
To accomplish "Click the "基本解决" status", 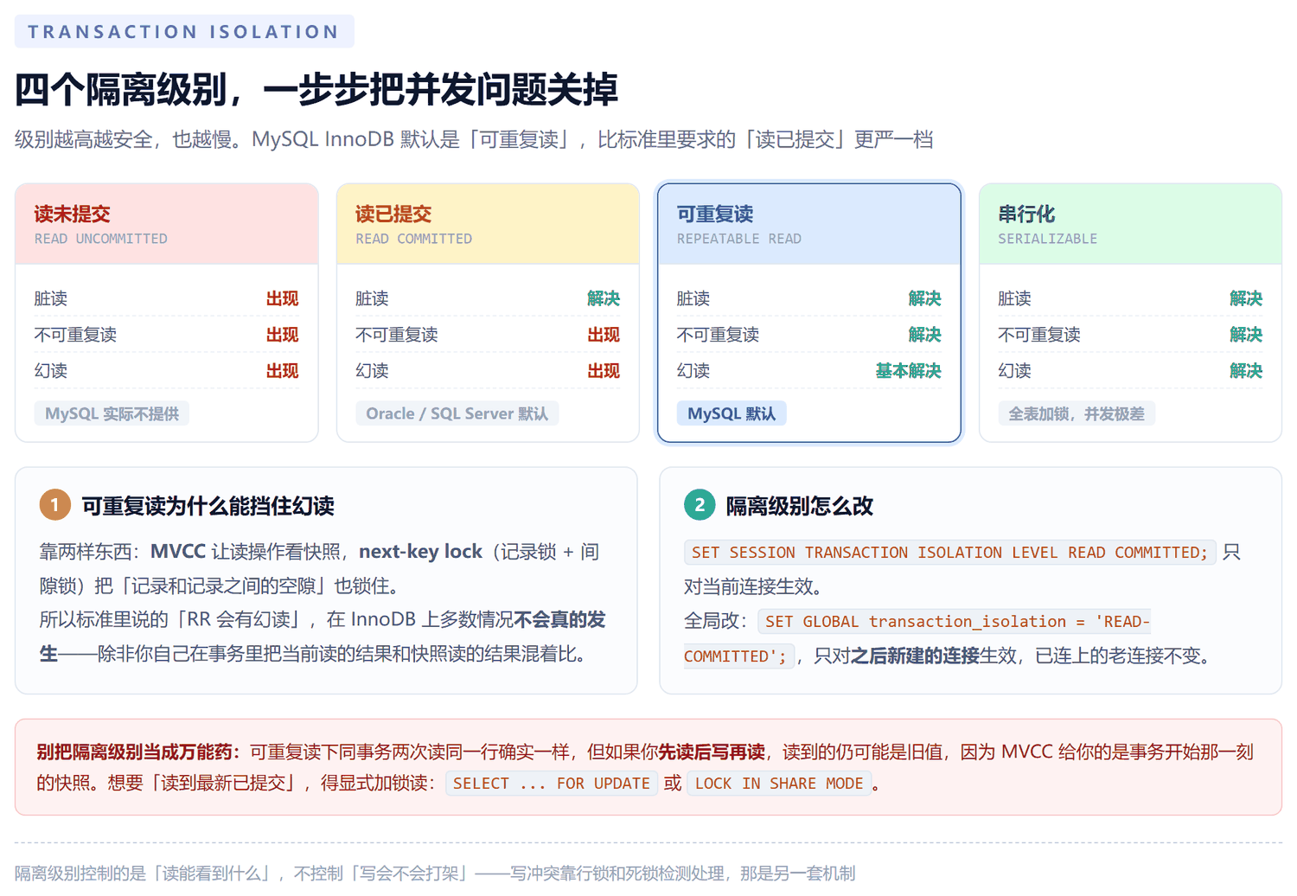I will pyautogui.click(x=909, y=371).
